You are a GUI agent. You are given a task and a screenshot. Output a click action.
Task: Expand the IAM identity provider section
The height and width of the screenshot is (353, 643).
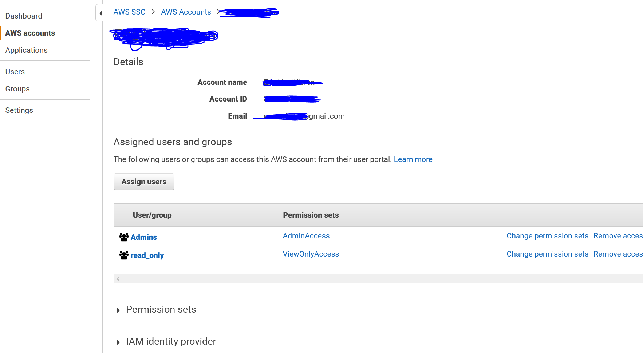click(x=118, y=341)
